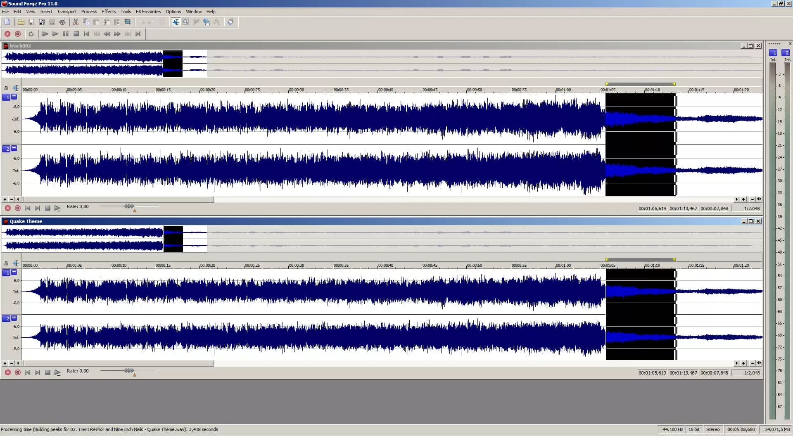This screenshot has width=793, height=436.
Task: Select the Edit tool in toolbar
Action: click(176, 22)
